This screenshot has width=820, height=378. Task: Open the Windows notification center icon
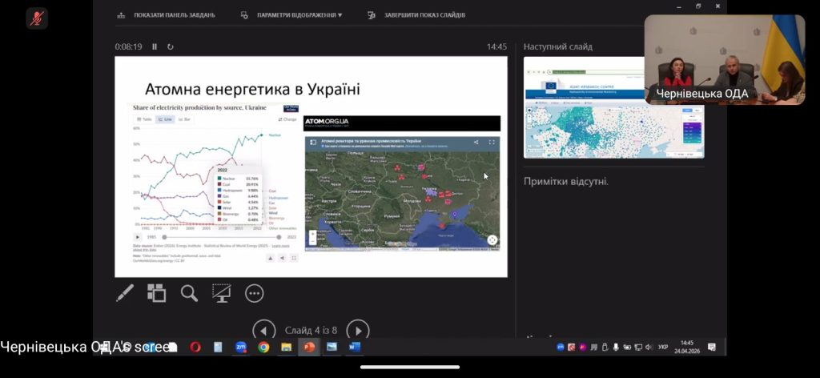(712, 347)
